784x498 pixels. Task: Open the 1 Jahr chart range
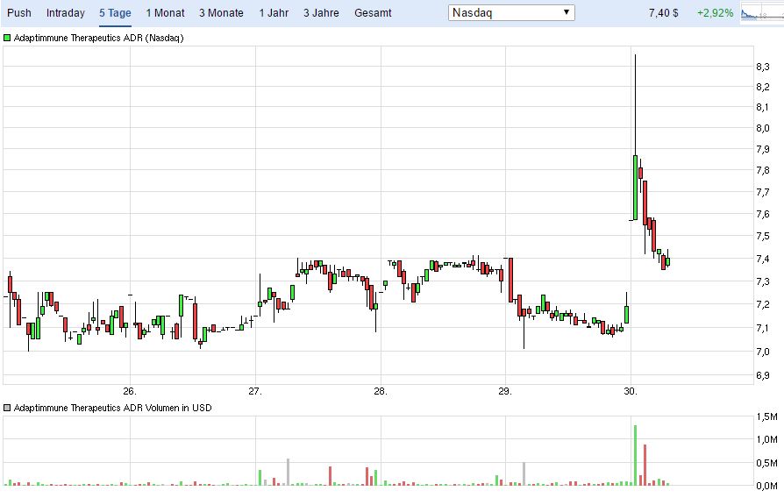click(274, 13)
